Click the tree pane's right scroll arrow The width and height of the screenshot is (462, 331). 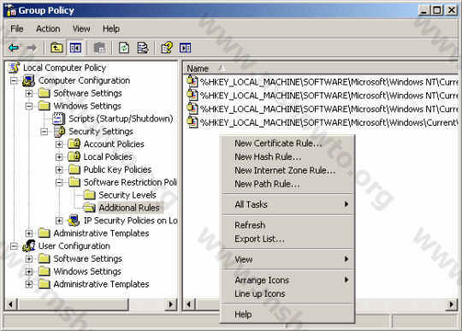[x=170, y=304]
